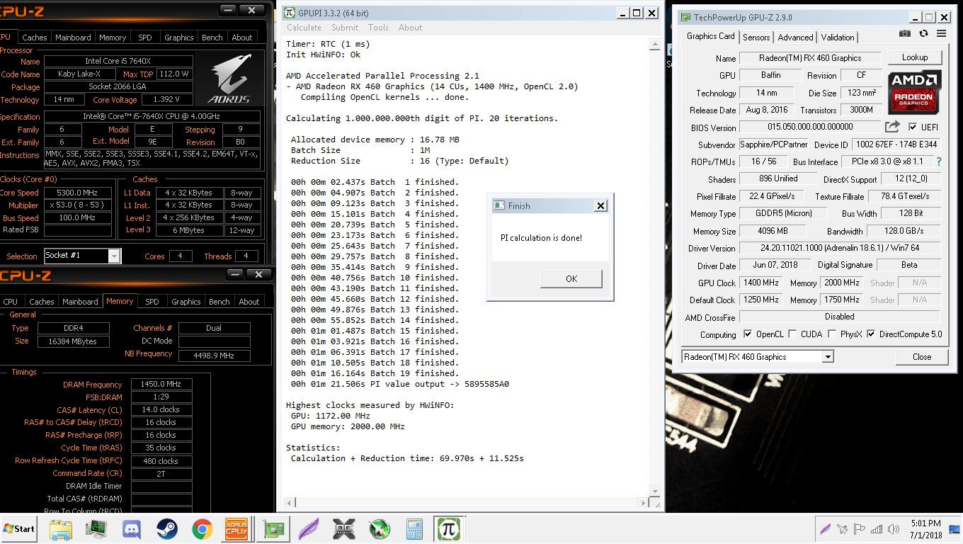The image size is (963, 544).
Task: Click the PI value output line
Action: pos(400,384)
